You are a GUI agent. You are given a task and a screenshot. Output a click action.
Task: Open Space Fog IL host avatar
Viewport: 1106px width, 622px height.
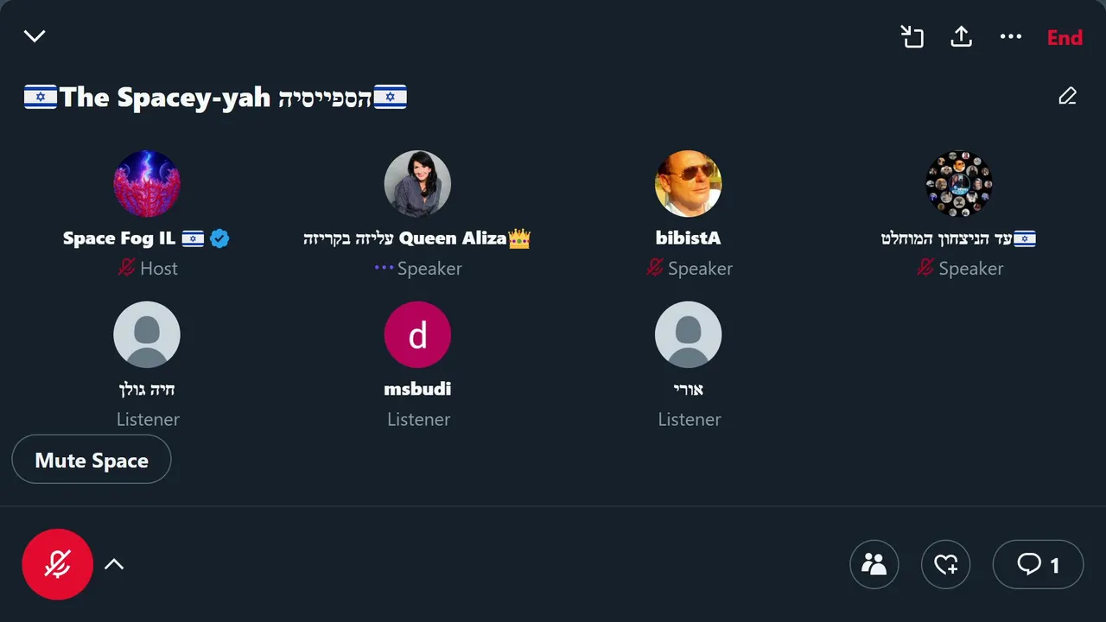(147, 184)
